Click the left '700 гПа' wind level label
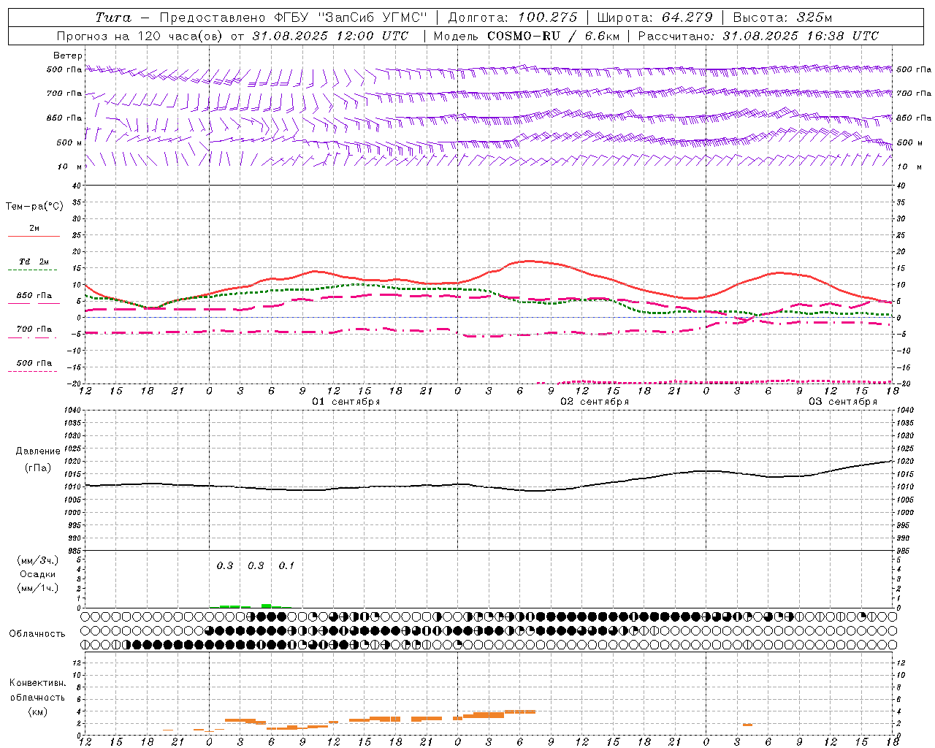 (x=64, y=93)
